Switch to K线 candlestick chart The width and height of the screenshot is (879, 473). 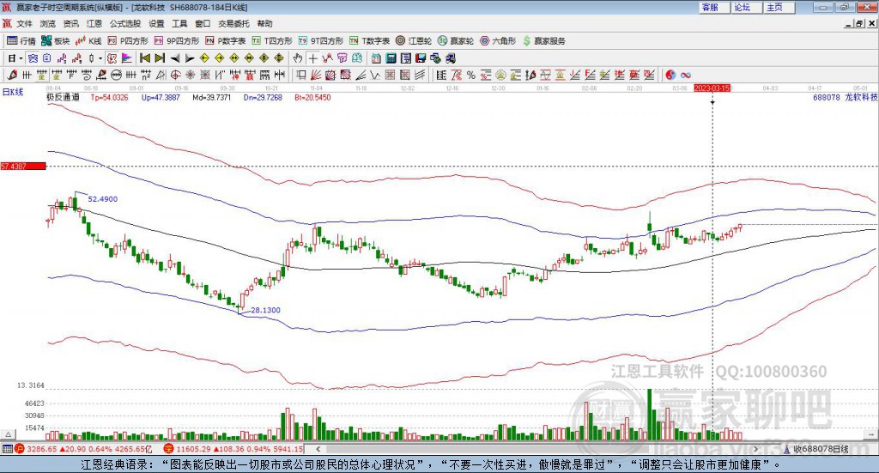click(x=88, y=41)
